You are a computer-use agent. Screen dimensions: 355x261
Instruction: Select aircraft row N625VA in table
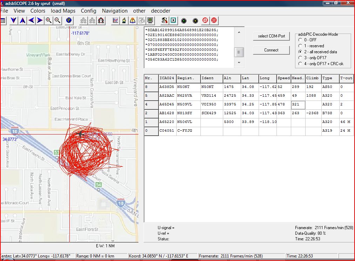point(188,96)
